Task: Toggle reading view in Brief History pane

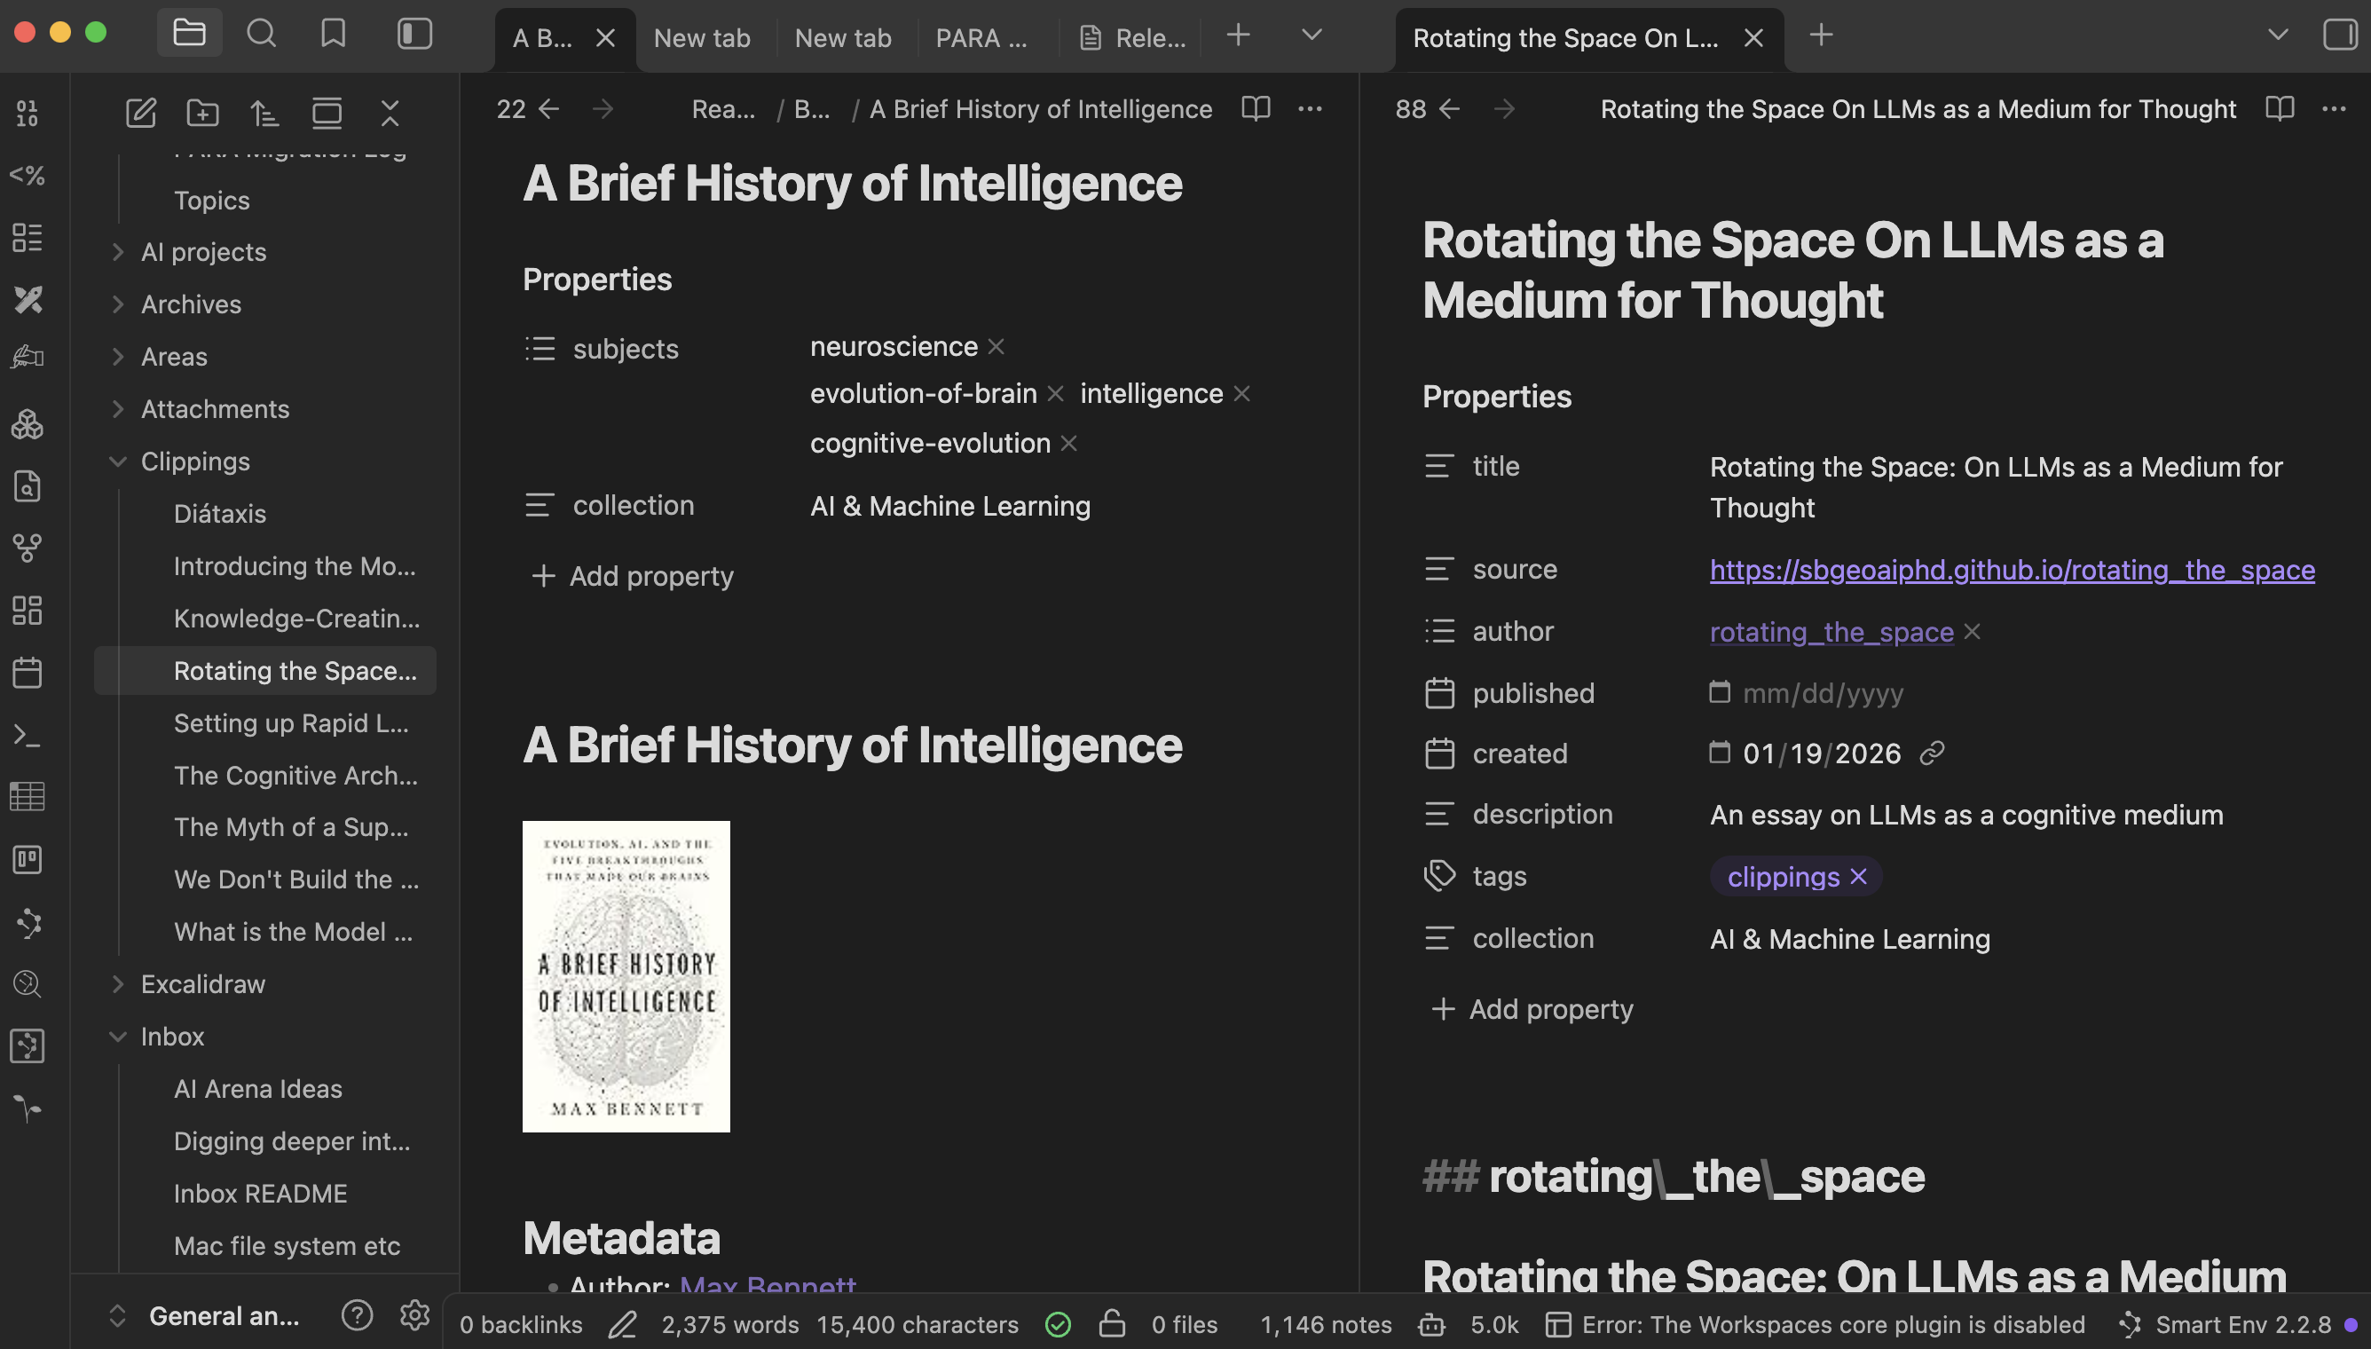Action: click(1255, 108)
